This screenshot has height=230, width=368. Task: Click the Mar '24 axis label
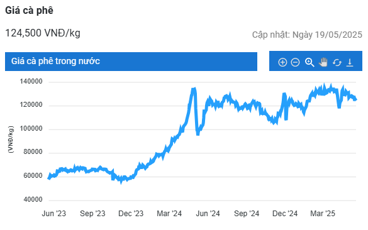[x=169, y=214]
